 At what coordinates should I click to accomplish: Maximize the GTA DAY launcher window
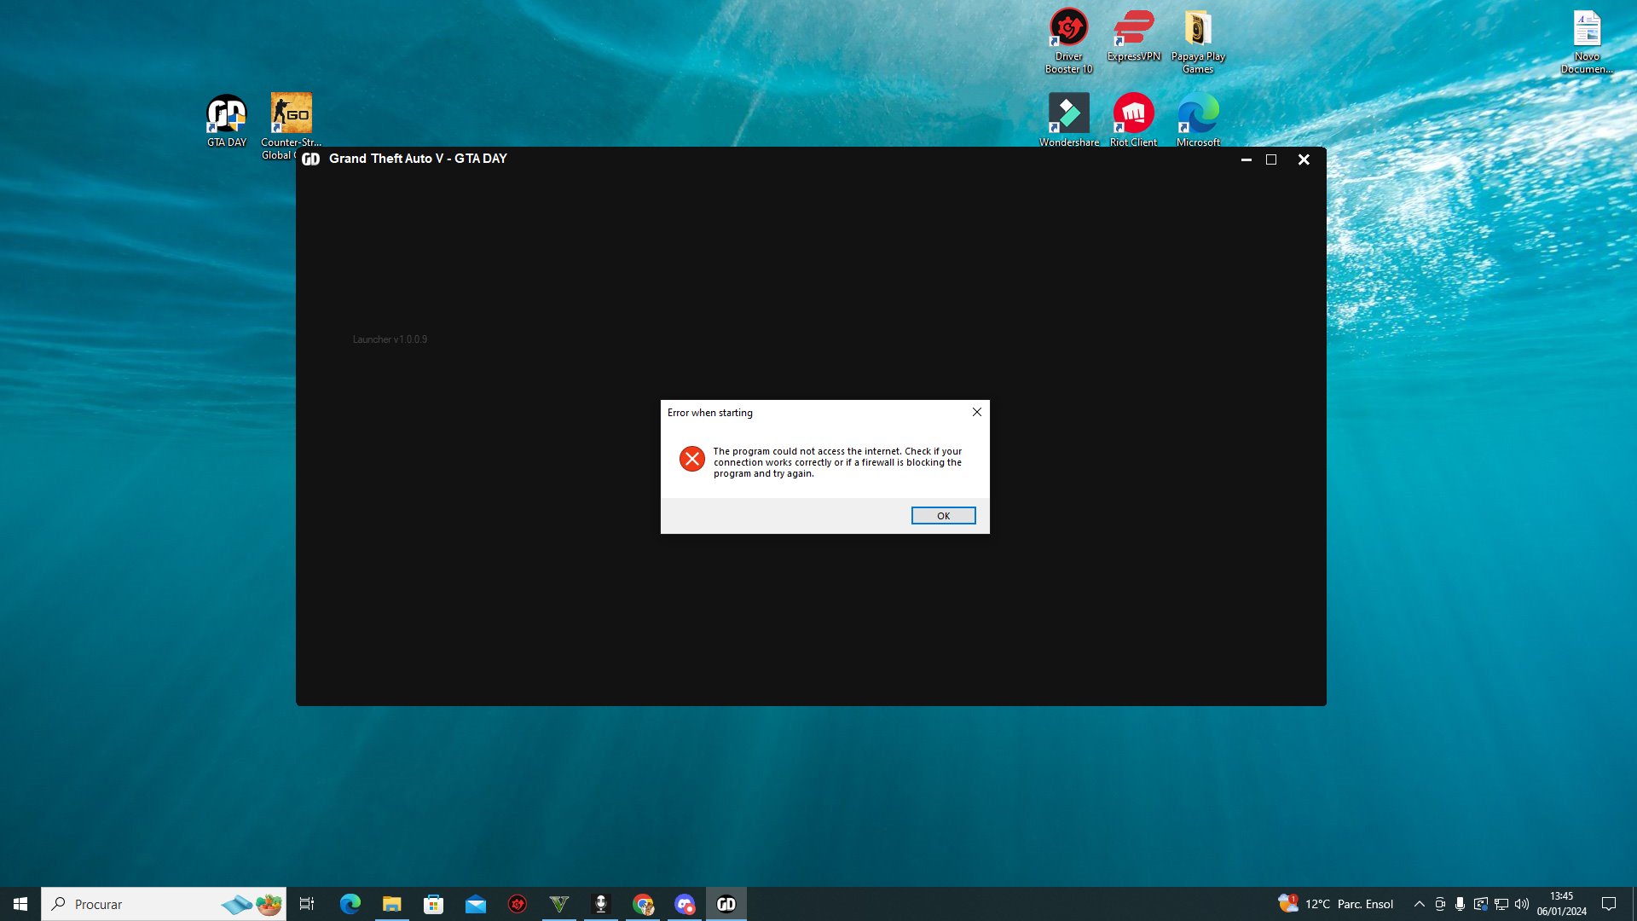point(1271,159)
